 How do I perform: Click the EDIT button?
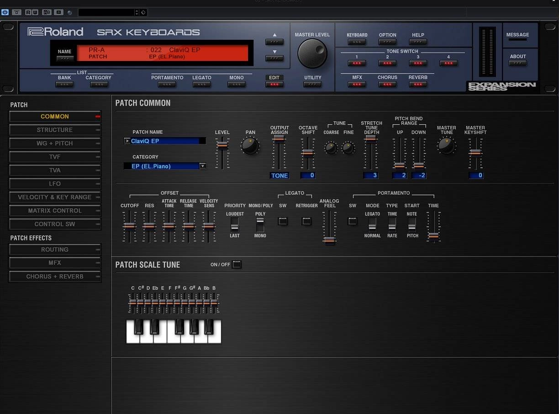[x=274, y=85]
